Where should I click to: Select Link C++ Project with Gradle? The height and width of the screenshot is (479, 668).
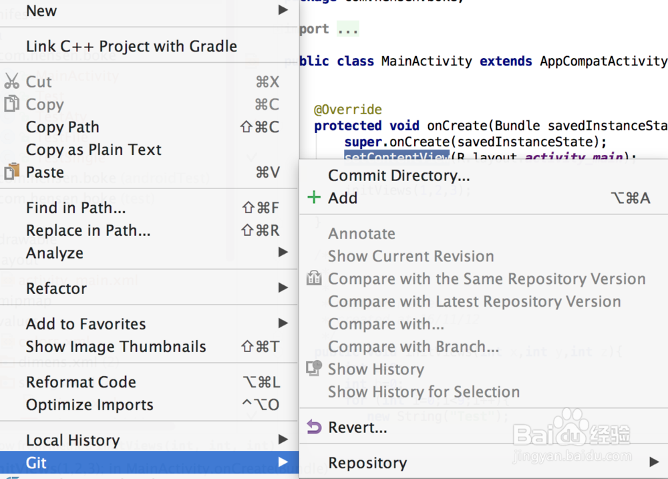(x=132, y=46)
